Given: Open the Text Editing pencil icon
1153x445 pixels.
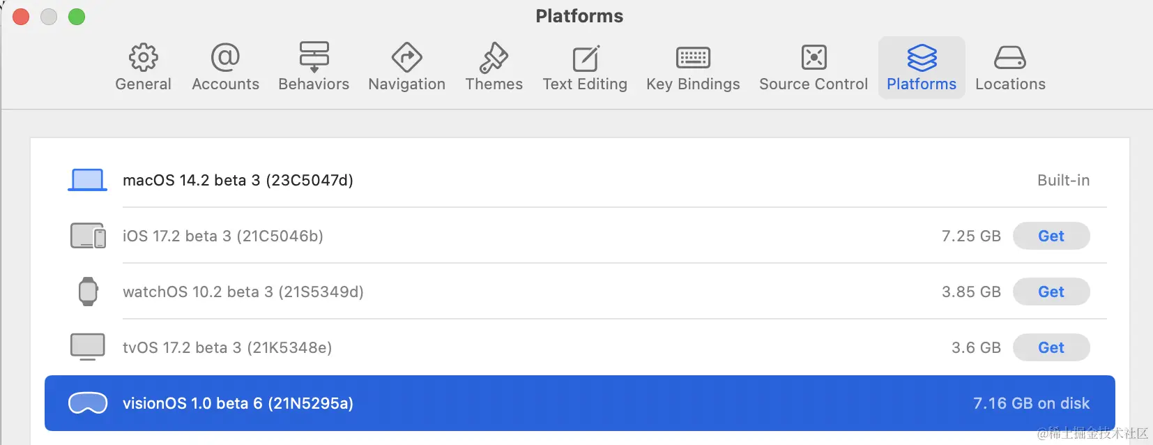Looking at the screenshot, I should coord(585,57).
